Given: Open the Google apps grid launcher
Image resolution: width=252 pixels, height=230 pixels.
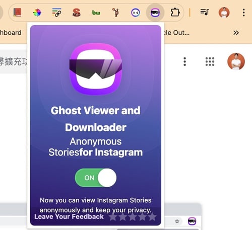Looking at the screenshot, I should [210, 61].
